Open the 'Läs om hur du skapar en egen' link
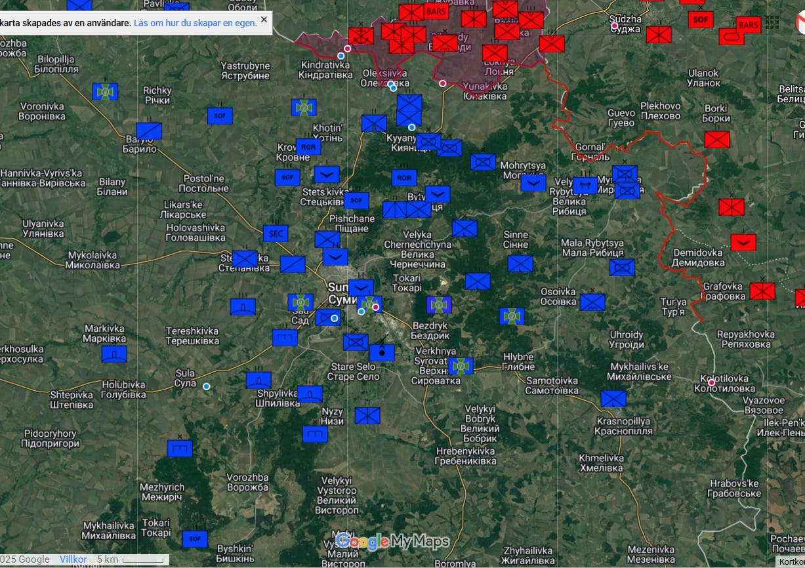 (x=195, y=23)
